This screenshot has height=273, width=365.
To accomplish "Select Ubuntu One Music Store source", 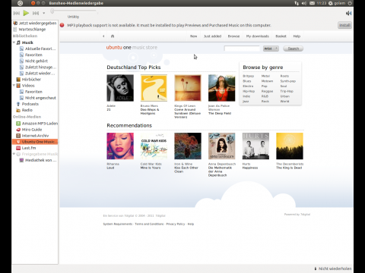I will 35,142.
